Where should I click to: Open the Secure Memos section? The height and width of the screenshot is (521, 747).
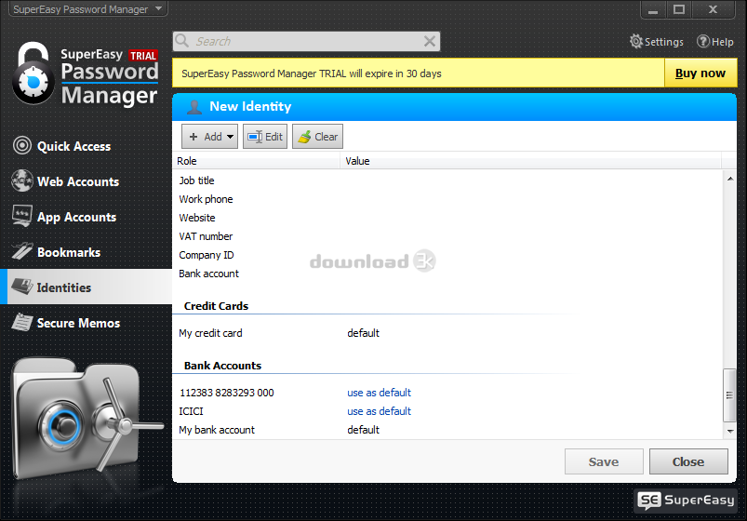point(86,323)
